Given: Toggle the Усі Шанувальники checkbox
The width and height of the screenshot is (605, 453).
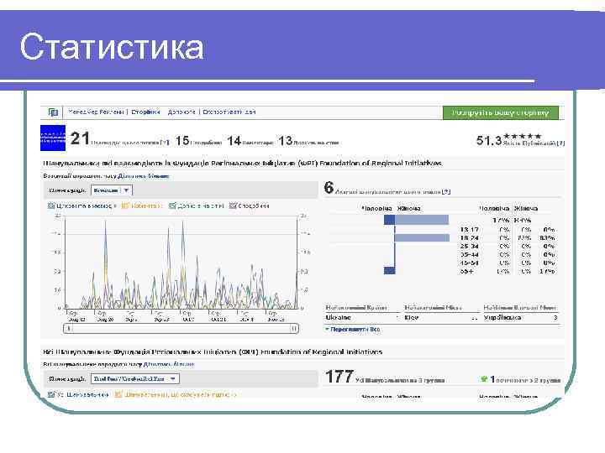Looking at the screenshot, I should [x=51, y=394].
